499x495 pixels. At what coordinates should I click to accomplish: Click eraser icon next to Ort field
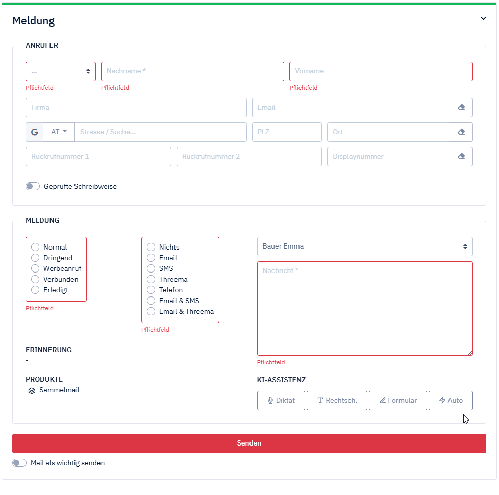coord(461,132)
